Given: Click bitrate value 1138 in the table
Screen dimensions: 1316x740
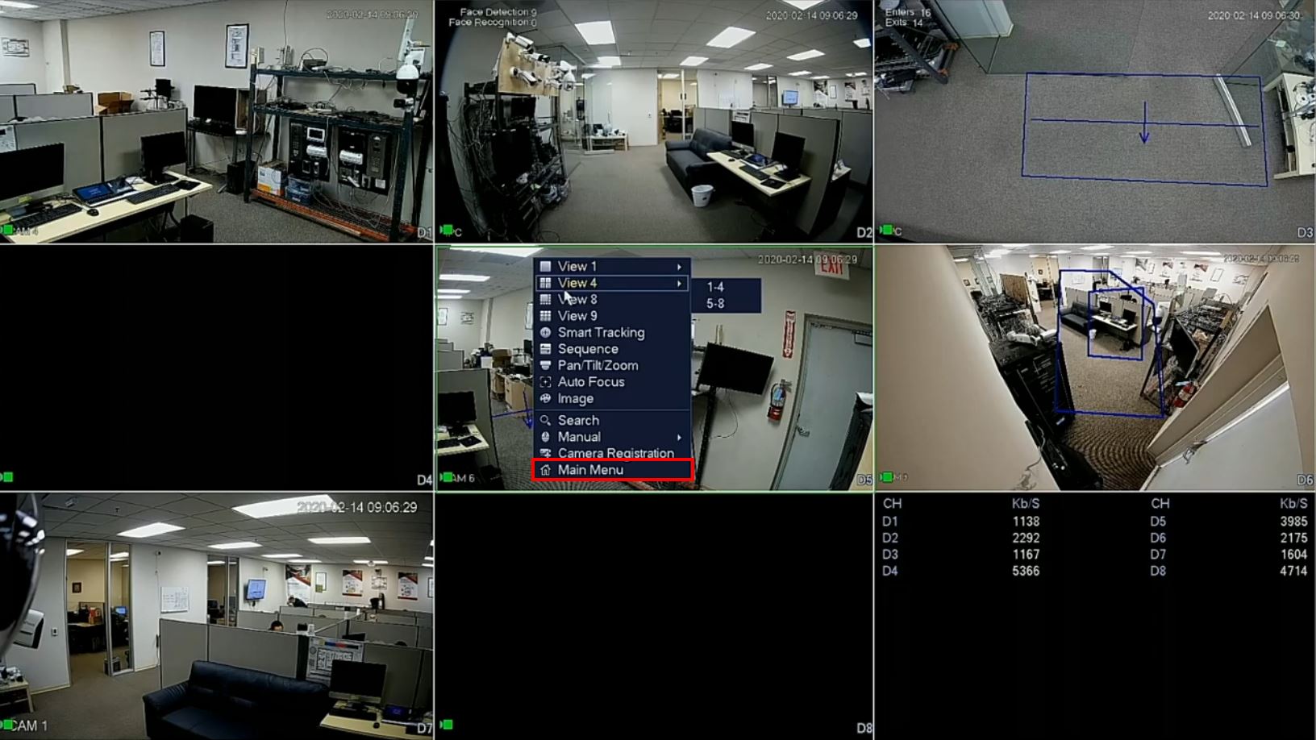Looking at the screenshot, I should pos(1026,522).
